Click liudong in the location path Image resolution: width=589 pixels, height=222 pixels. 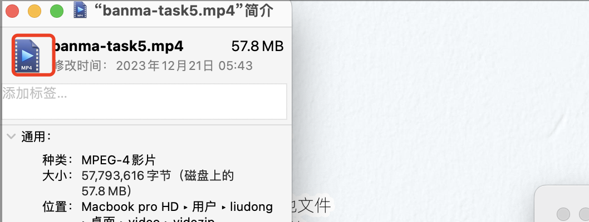click(251, 206)
